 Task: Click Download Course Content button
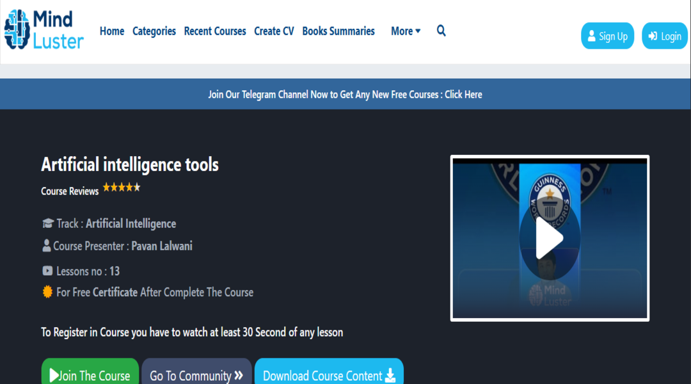tap(329, 371)
